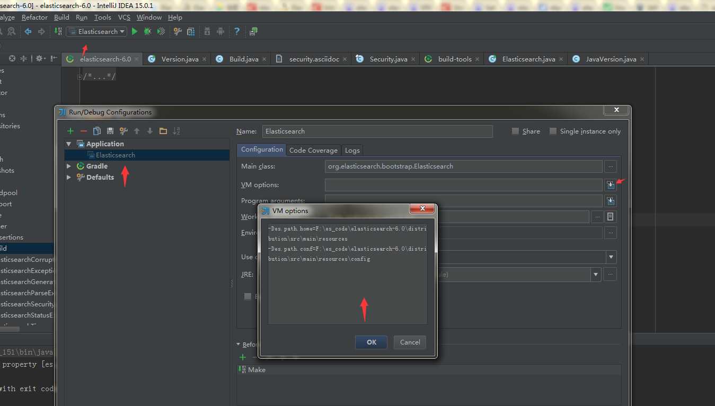
Task: Open the Elasticsearch run configuration dropdown
Action: [96, 32]
